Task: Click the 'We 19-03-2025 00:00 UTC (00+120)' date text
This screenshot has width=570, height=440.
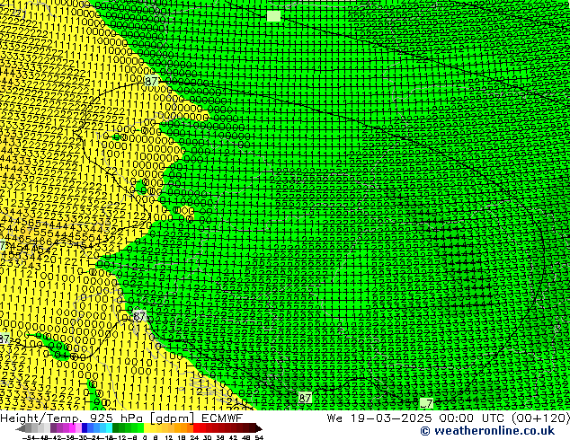Action: (x=449, y=418)
